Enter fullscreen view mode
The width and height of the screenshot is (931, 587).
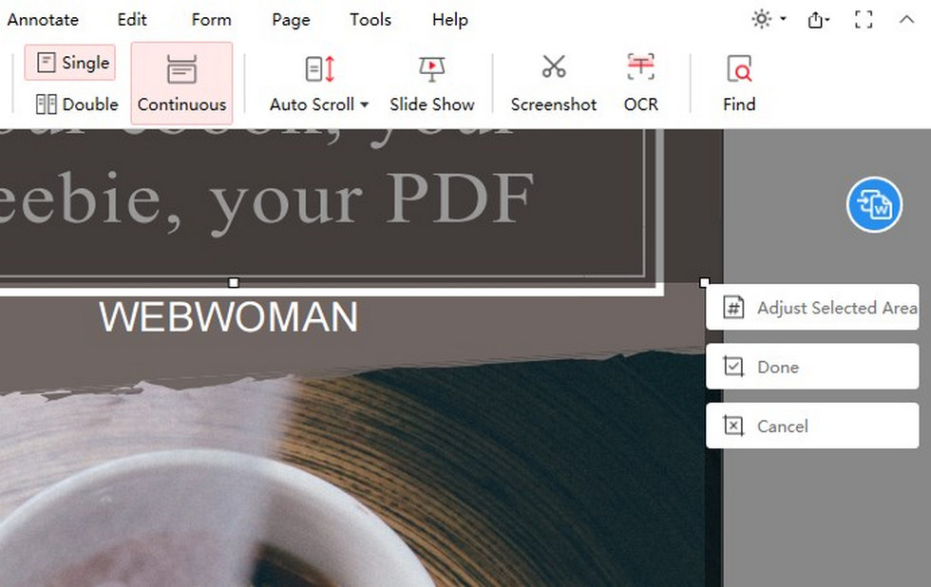coord(864,19)
